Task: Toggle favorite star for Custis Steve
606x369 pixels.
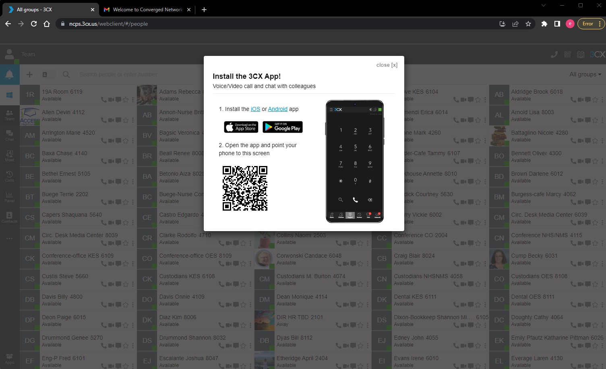Action: pyautogui.click(x=126, y=284)
